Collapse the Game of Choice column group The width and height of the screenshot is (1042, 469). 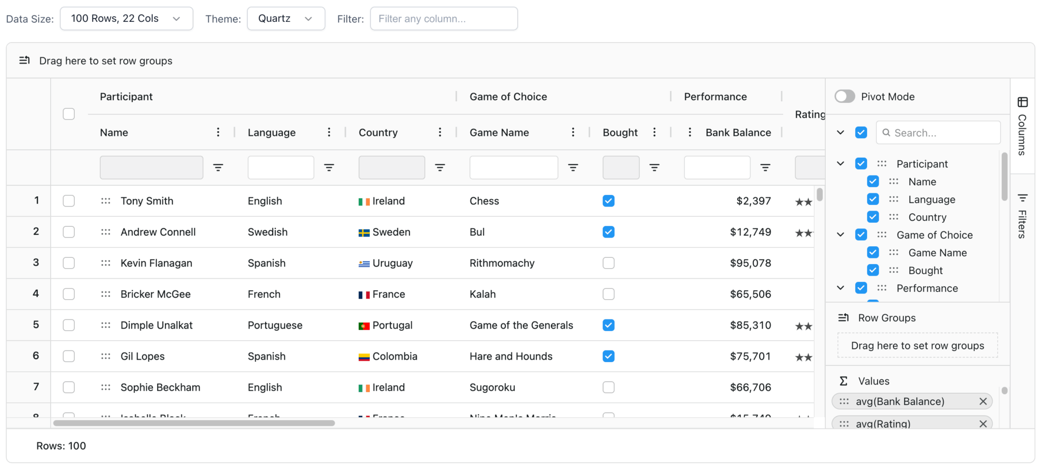[841, 235]
